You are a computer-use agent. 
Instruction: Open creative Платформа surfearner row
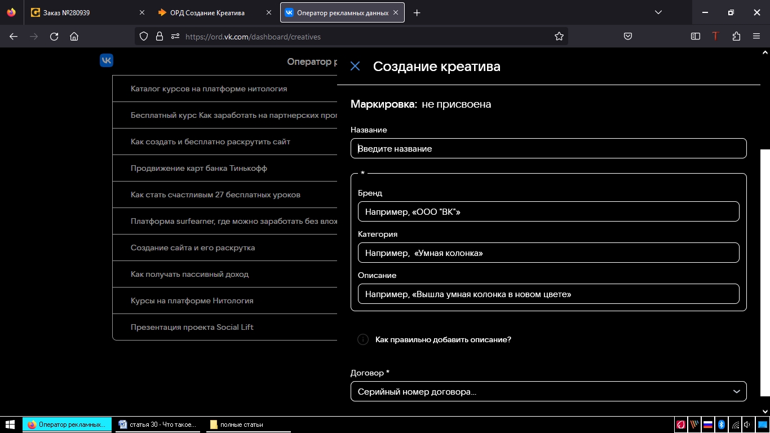pyautogui.click(x=225, y=221)
